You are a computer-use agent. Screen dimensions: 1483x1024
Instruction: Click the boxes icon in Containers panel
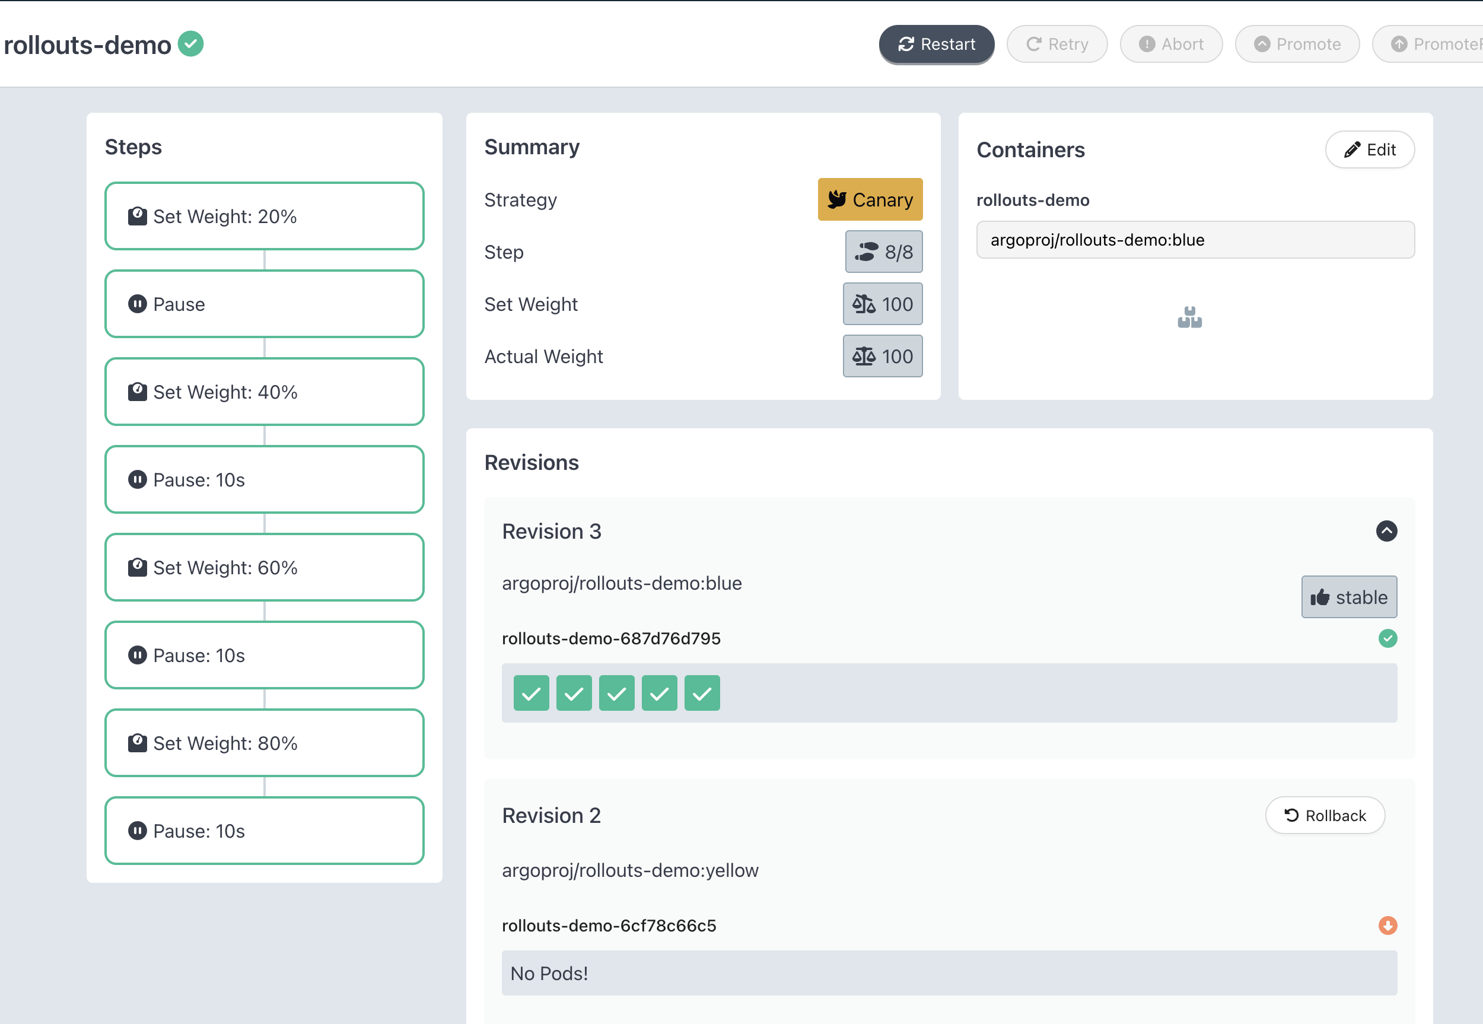(x=1189, y=317)
